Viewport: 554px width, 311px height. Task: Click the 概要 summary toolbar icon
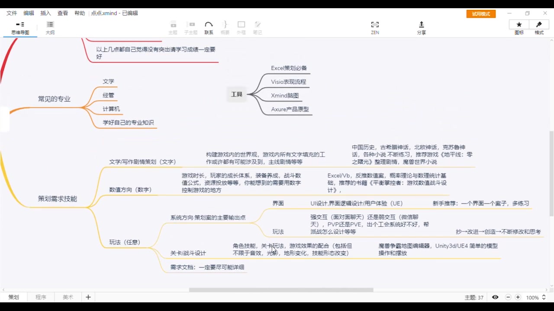pos(225,28)
